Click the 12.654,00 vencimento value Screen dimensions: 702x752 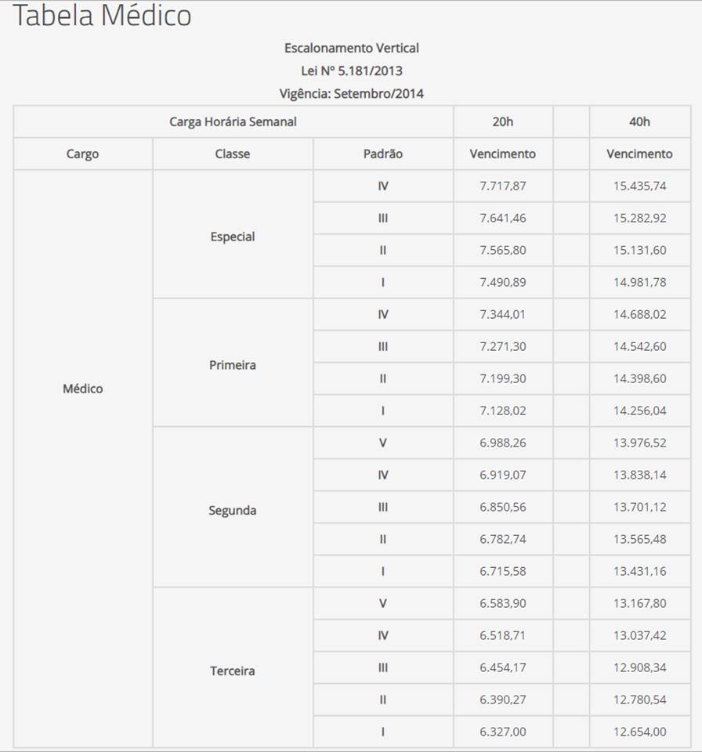click(x=639, y=732)
